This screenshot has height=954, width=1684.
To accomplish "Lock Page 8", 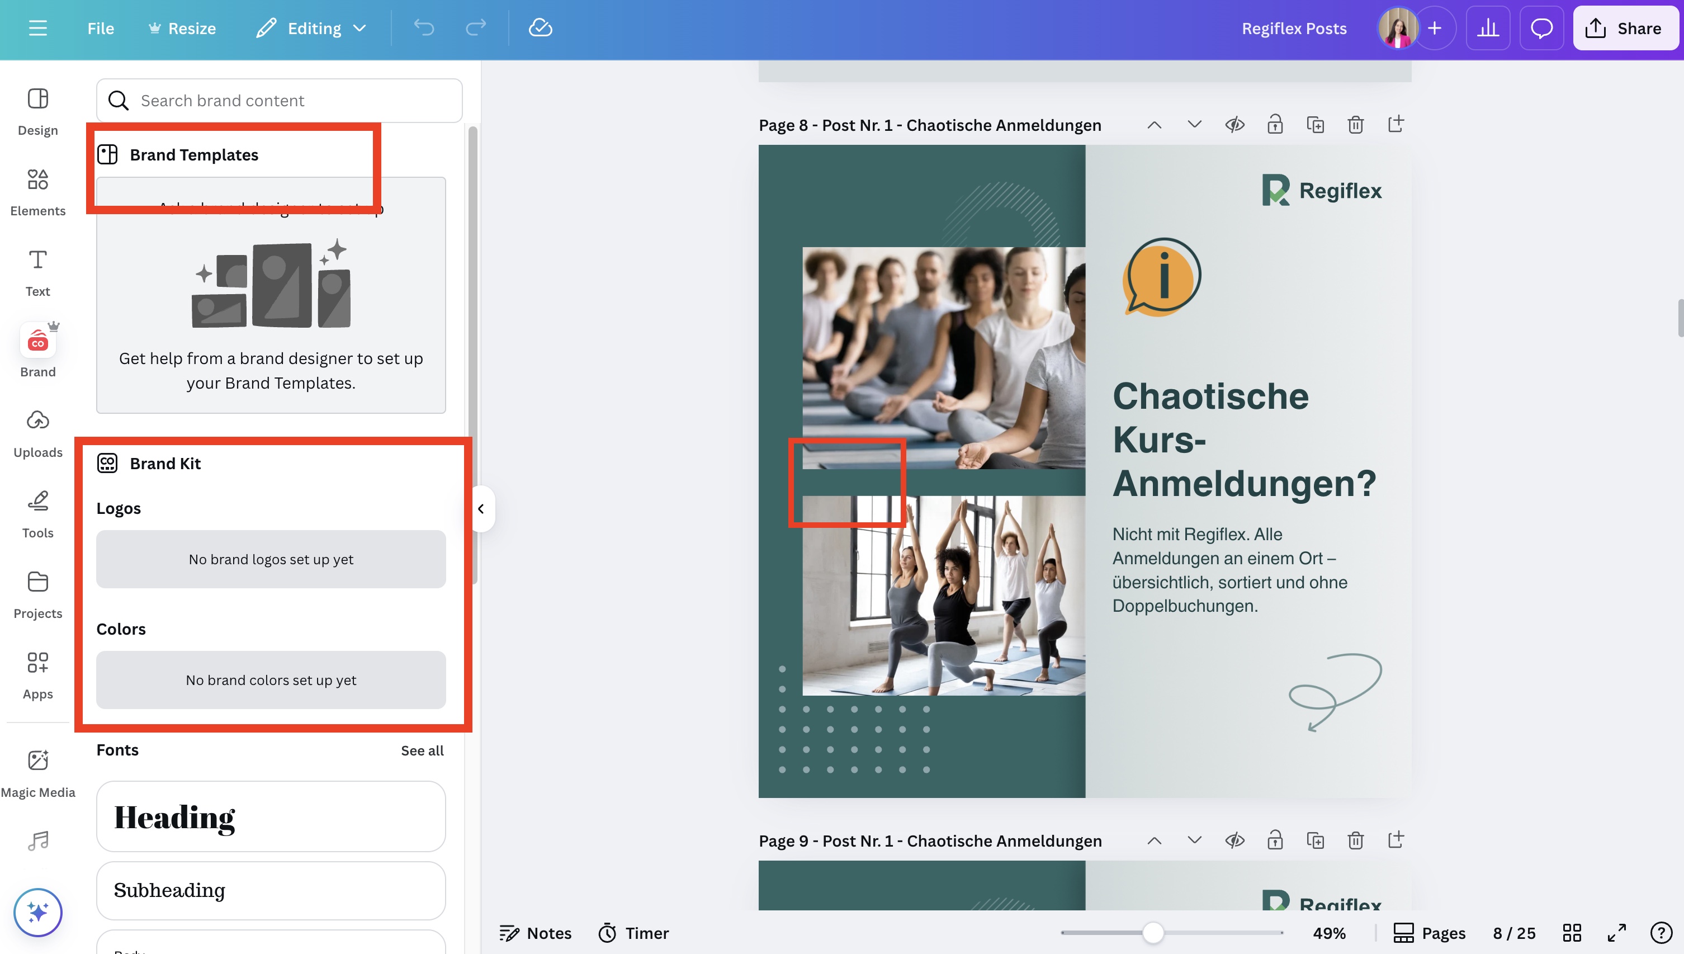I will 1275,125.
